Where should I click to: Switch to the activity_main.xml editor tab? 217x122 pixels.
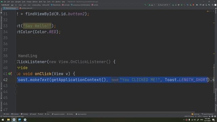tap(26, 8)
